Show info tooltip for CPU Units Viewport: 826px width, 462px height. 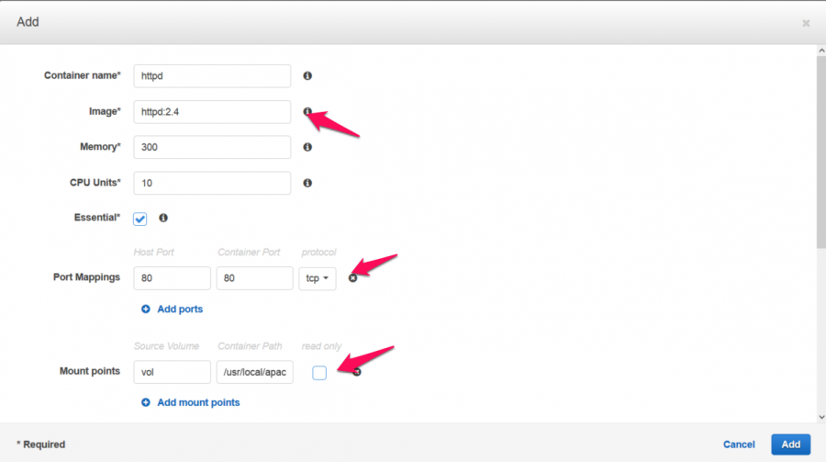tap(307, 183)
